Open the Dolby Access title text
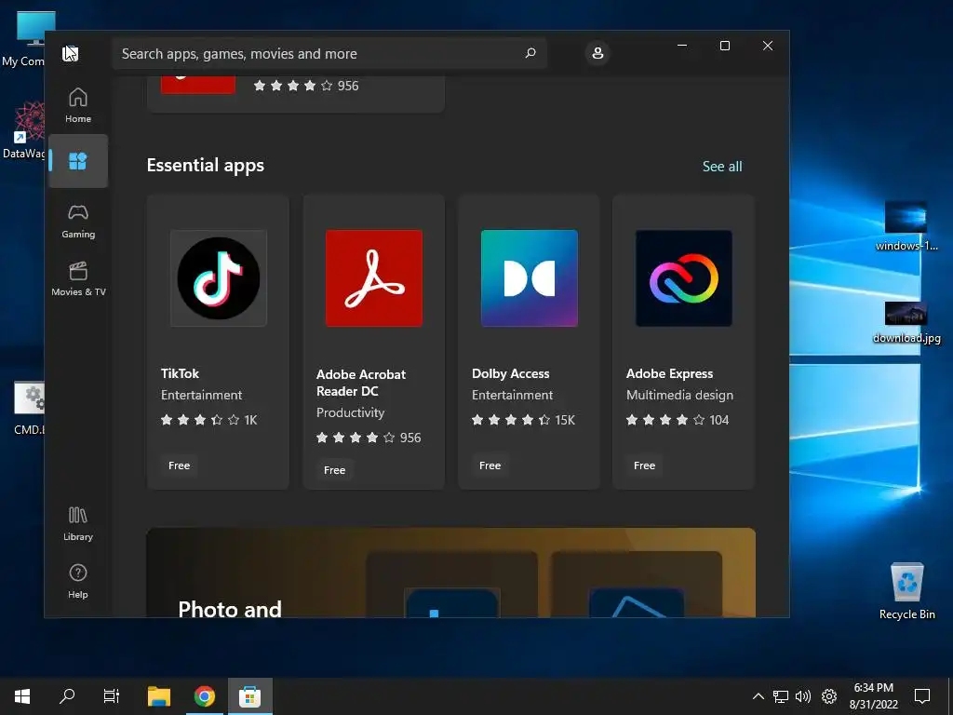The height and width of the screenshot is (715, 953). click(x=511, y=373)
